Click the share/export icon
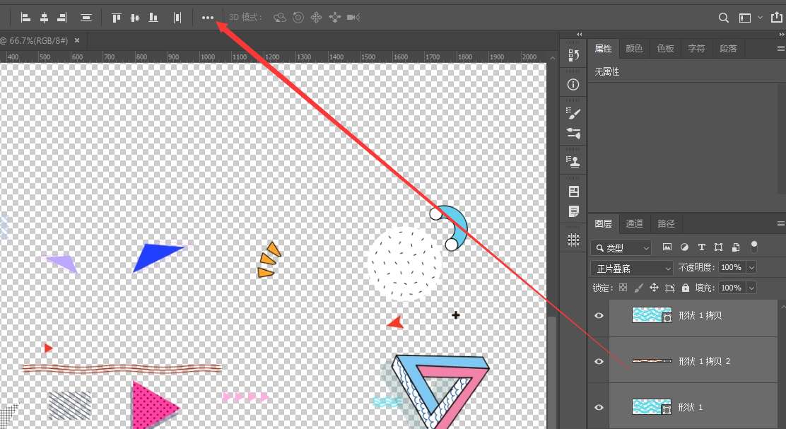 click(776, 17)
